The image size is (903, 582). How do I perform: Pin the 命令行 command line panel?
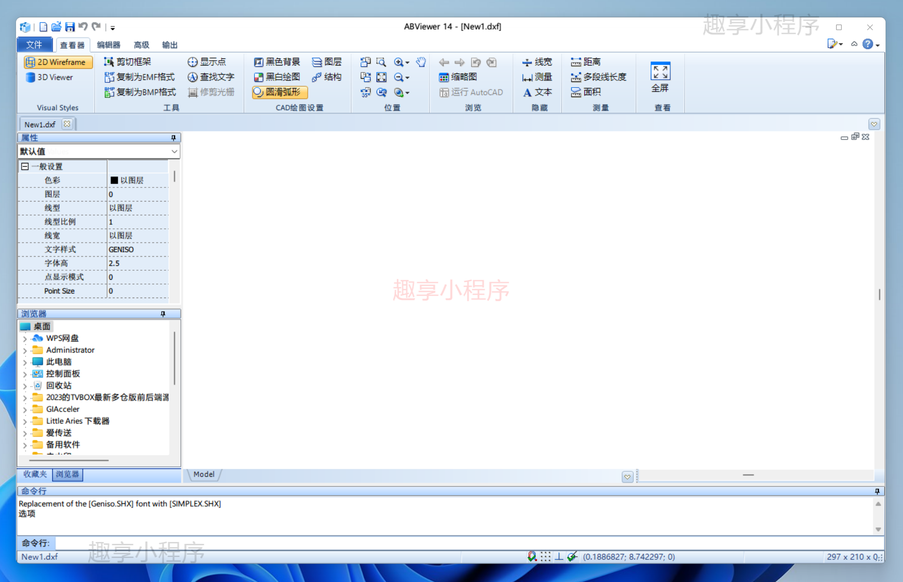coord(877,491)
